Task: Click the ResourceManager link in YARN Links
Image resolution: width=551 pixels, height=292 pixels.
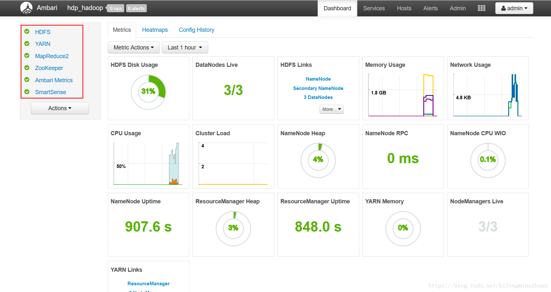Action: tap(148, 284)
